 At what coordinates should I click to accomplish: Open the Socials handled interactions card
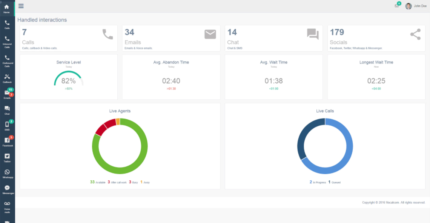click(376, 38)
